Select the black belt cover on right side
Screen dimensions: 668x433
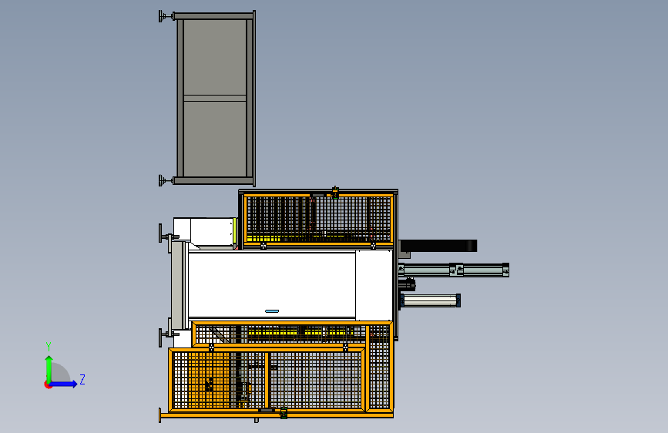439,246
